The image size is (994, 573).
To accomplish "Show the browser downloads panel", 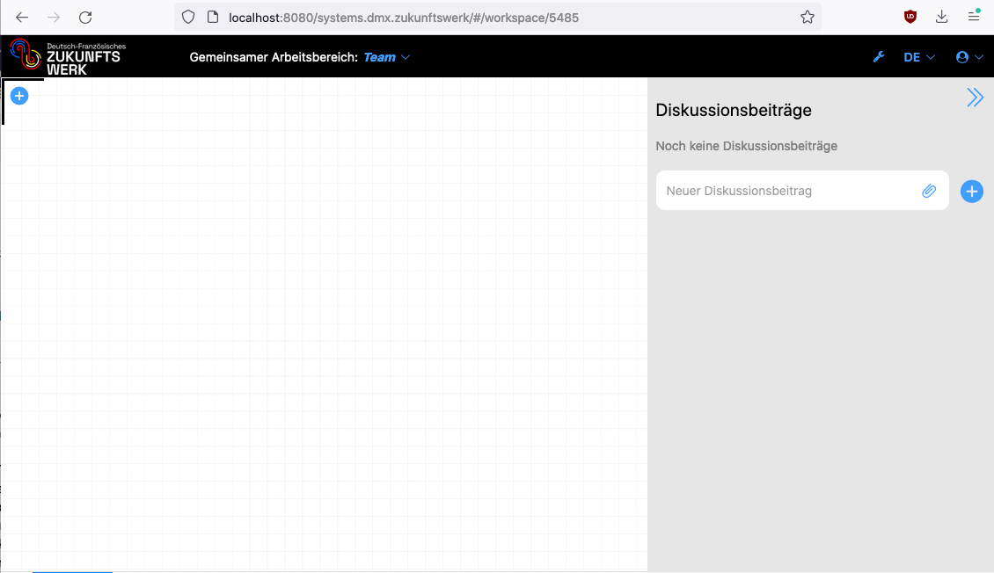I will (942, 17).
